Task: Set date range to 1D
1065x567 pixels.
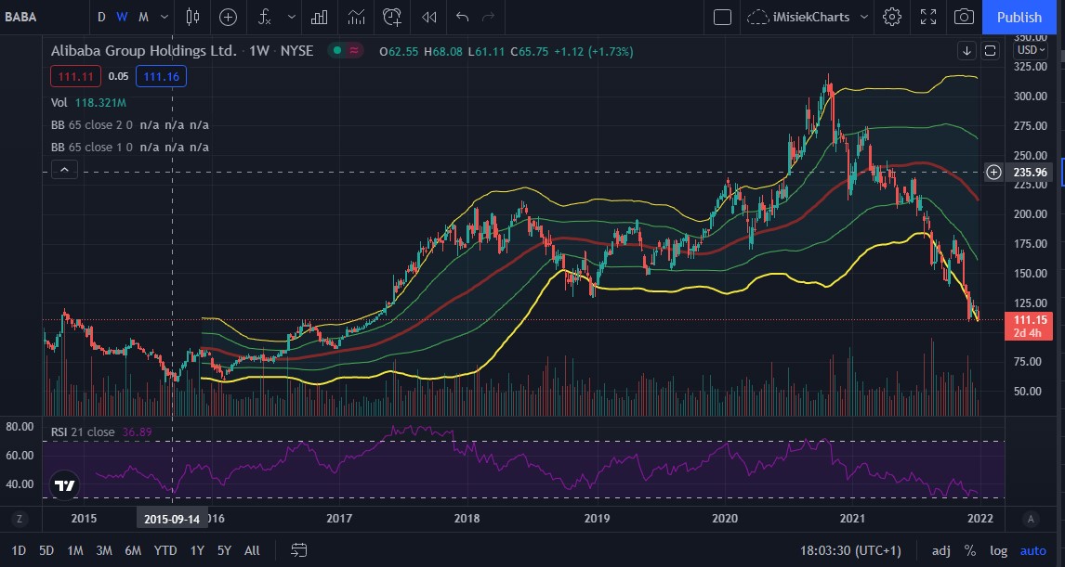Action: click(19, 550)
